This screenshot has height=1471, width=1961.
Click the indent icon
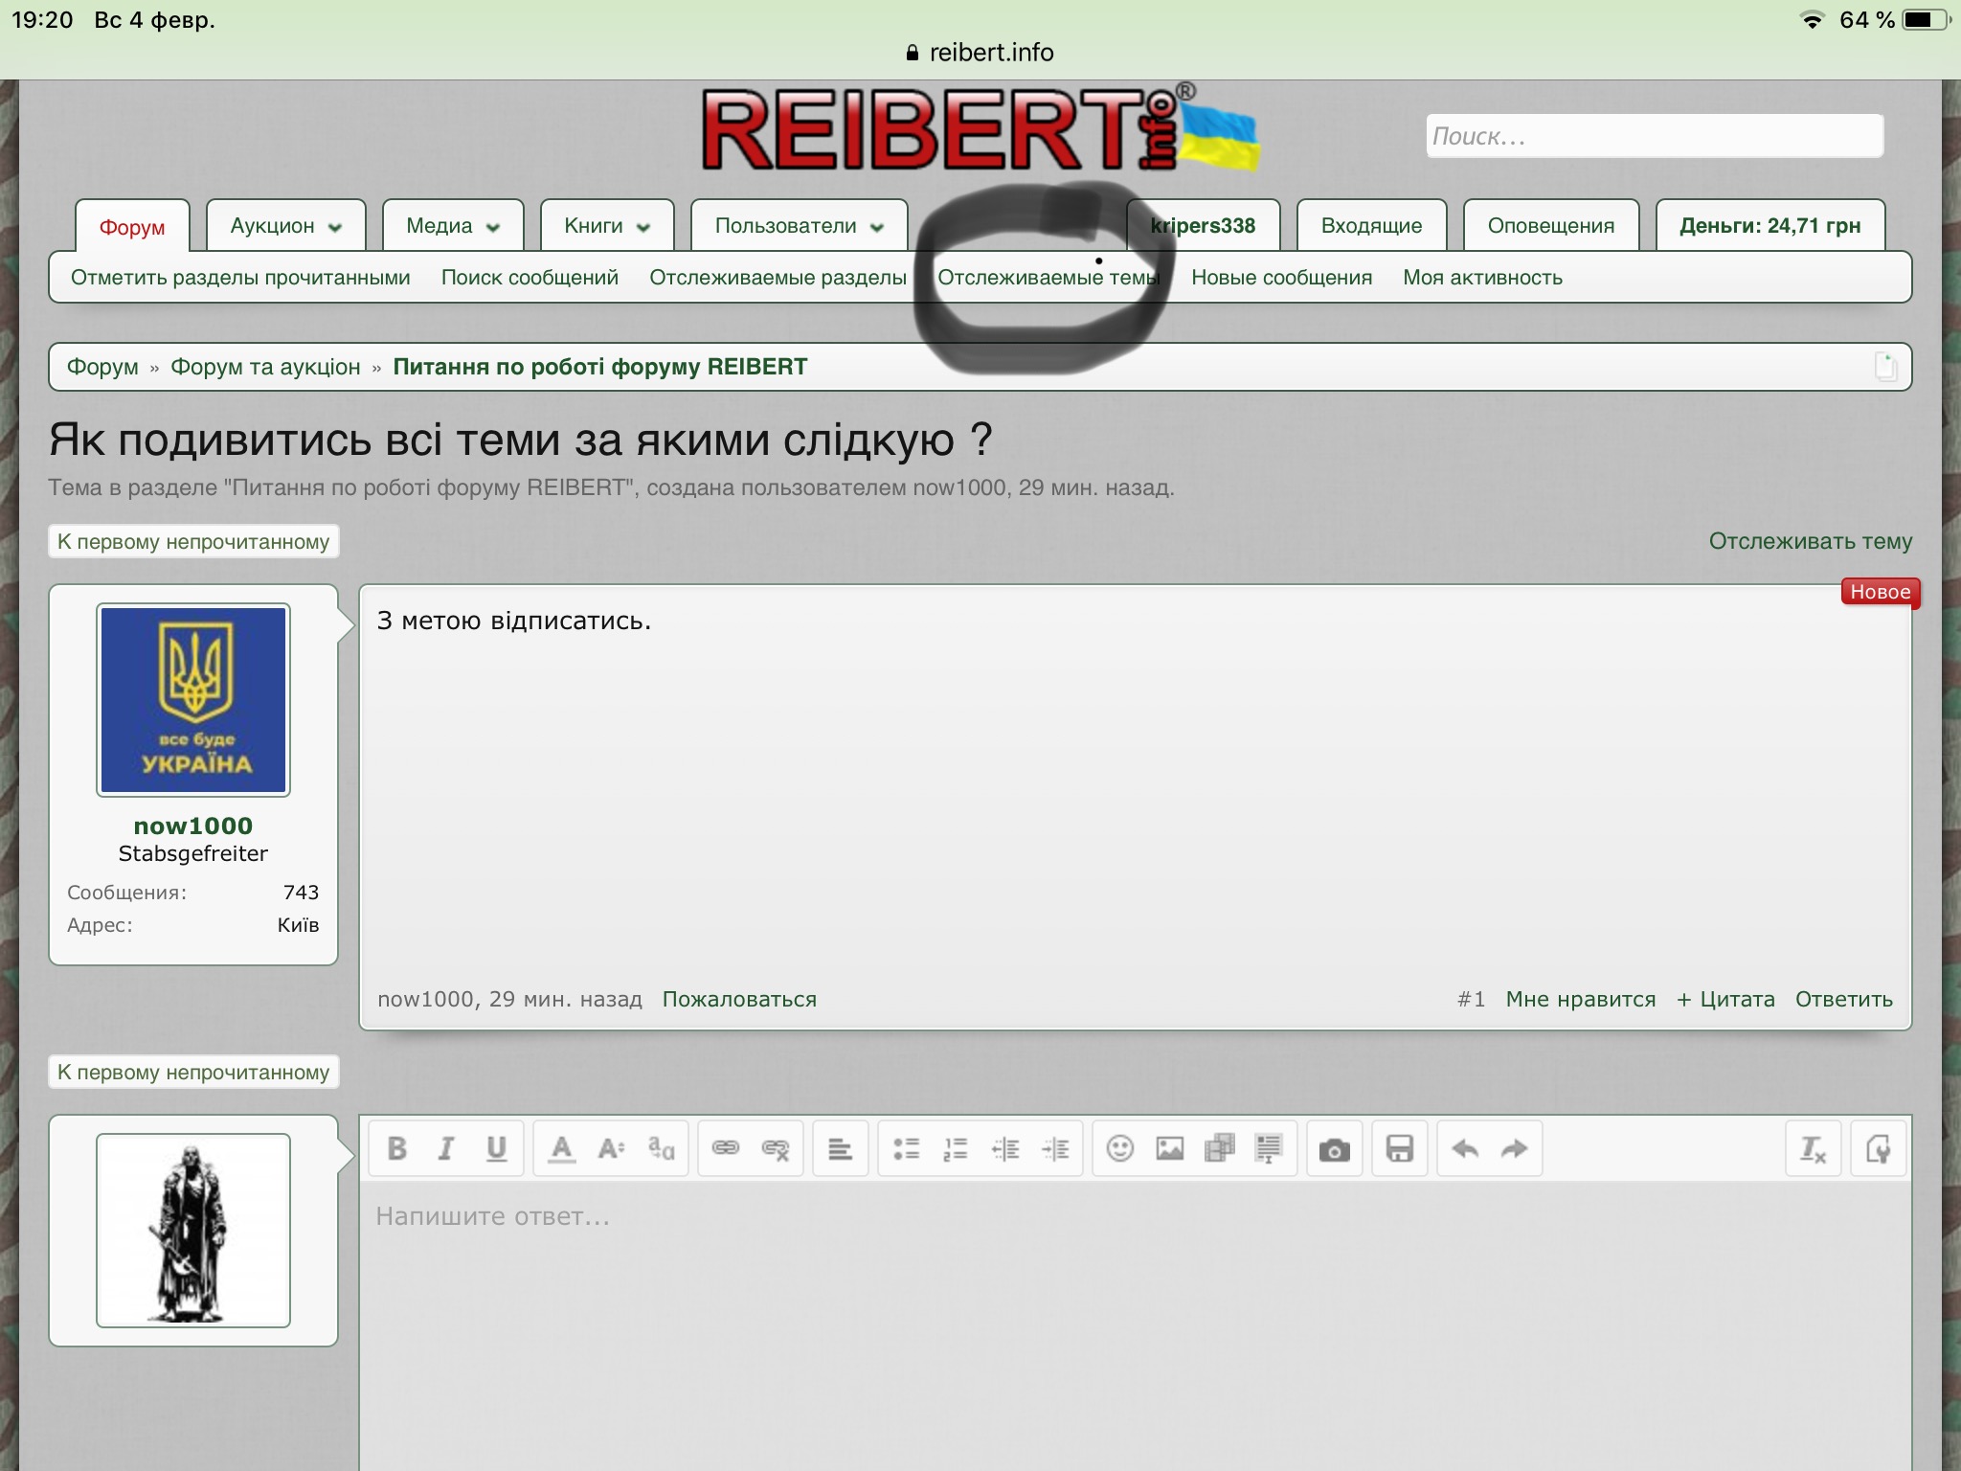tap(1055, 1148)
